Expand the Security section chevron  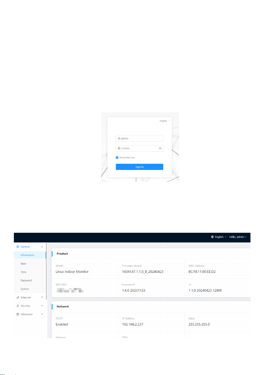(x=42, y=306)
